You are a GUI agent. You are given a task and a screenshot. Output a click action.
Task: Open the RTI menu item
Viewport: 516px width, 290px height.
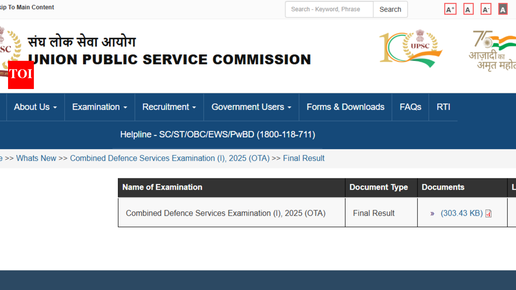[x=443, y=107]
